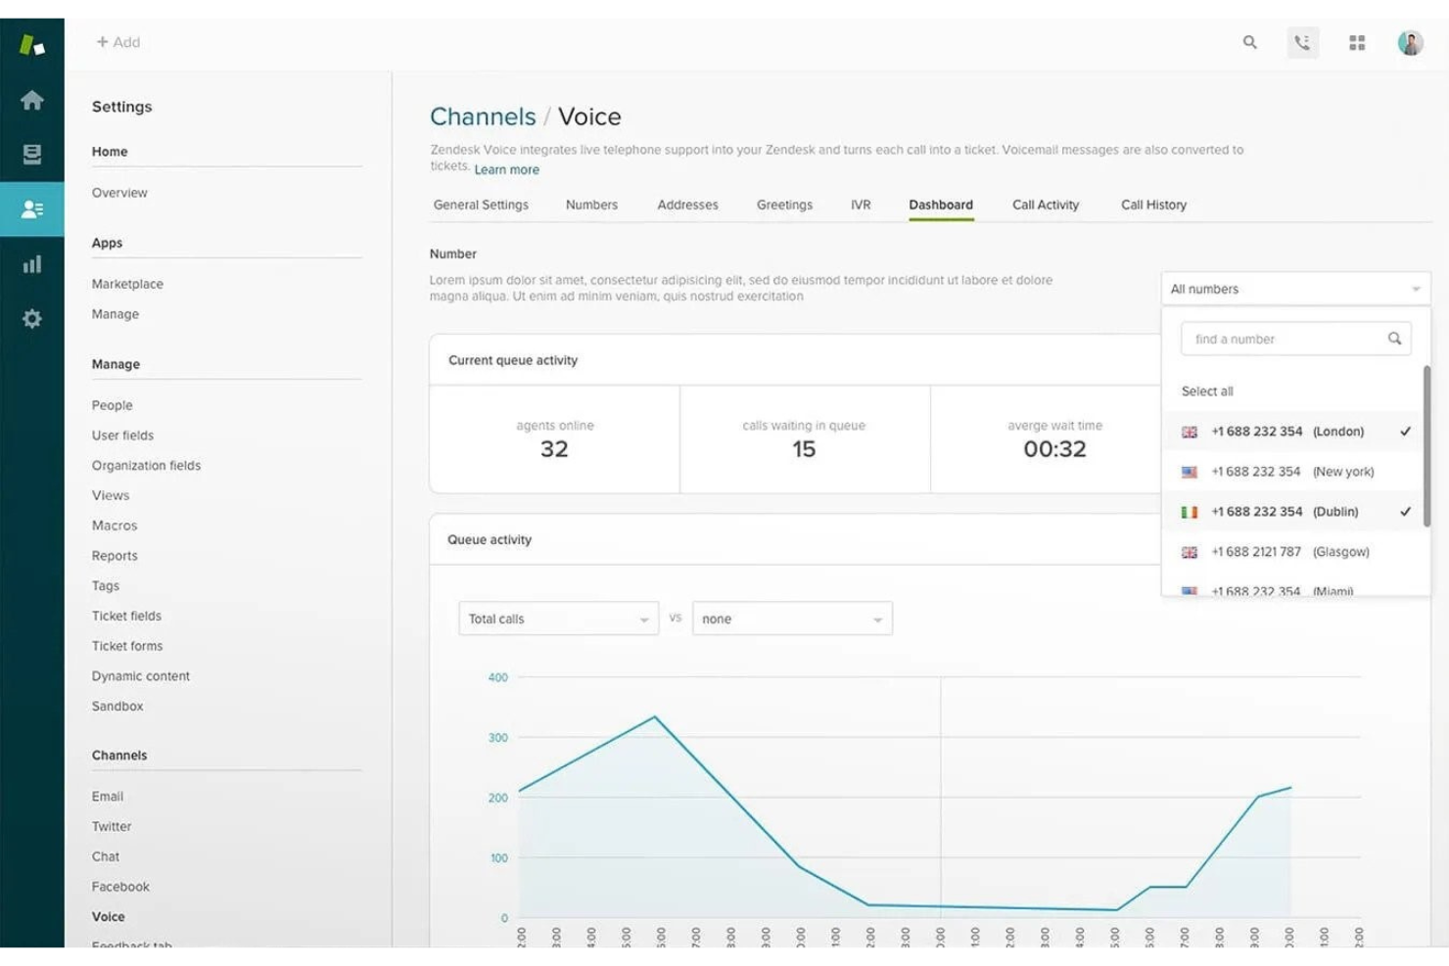Open the reporting icon in sidebar
The image size is (1449, 966).
(x=32, y=263)
